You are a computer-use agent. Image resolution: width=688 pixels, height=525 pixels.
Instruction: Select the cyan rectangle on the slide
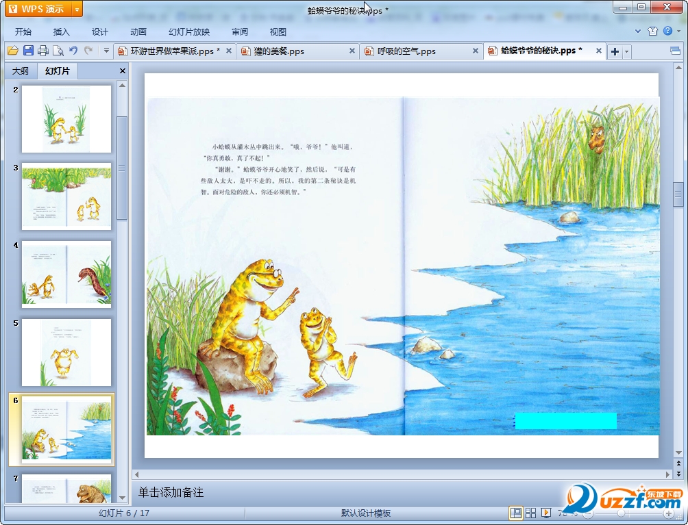(x=565, y=421)
